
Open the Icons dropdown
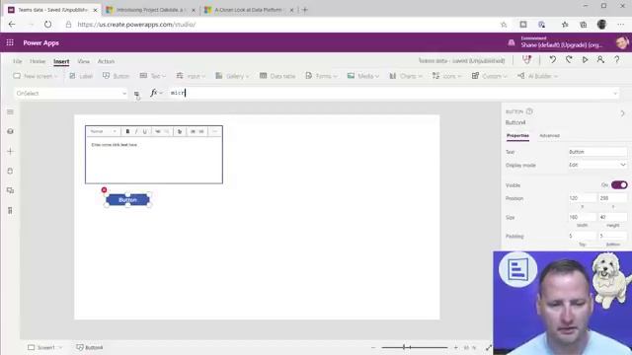[x=446, y=76]
